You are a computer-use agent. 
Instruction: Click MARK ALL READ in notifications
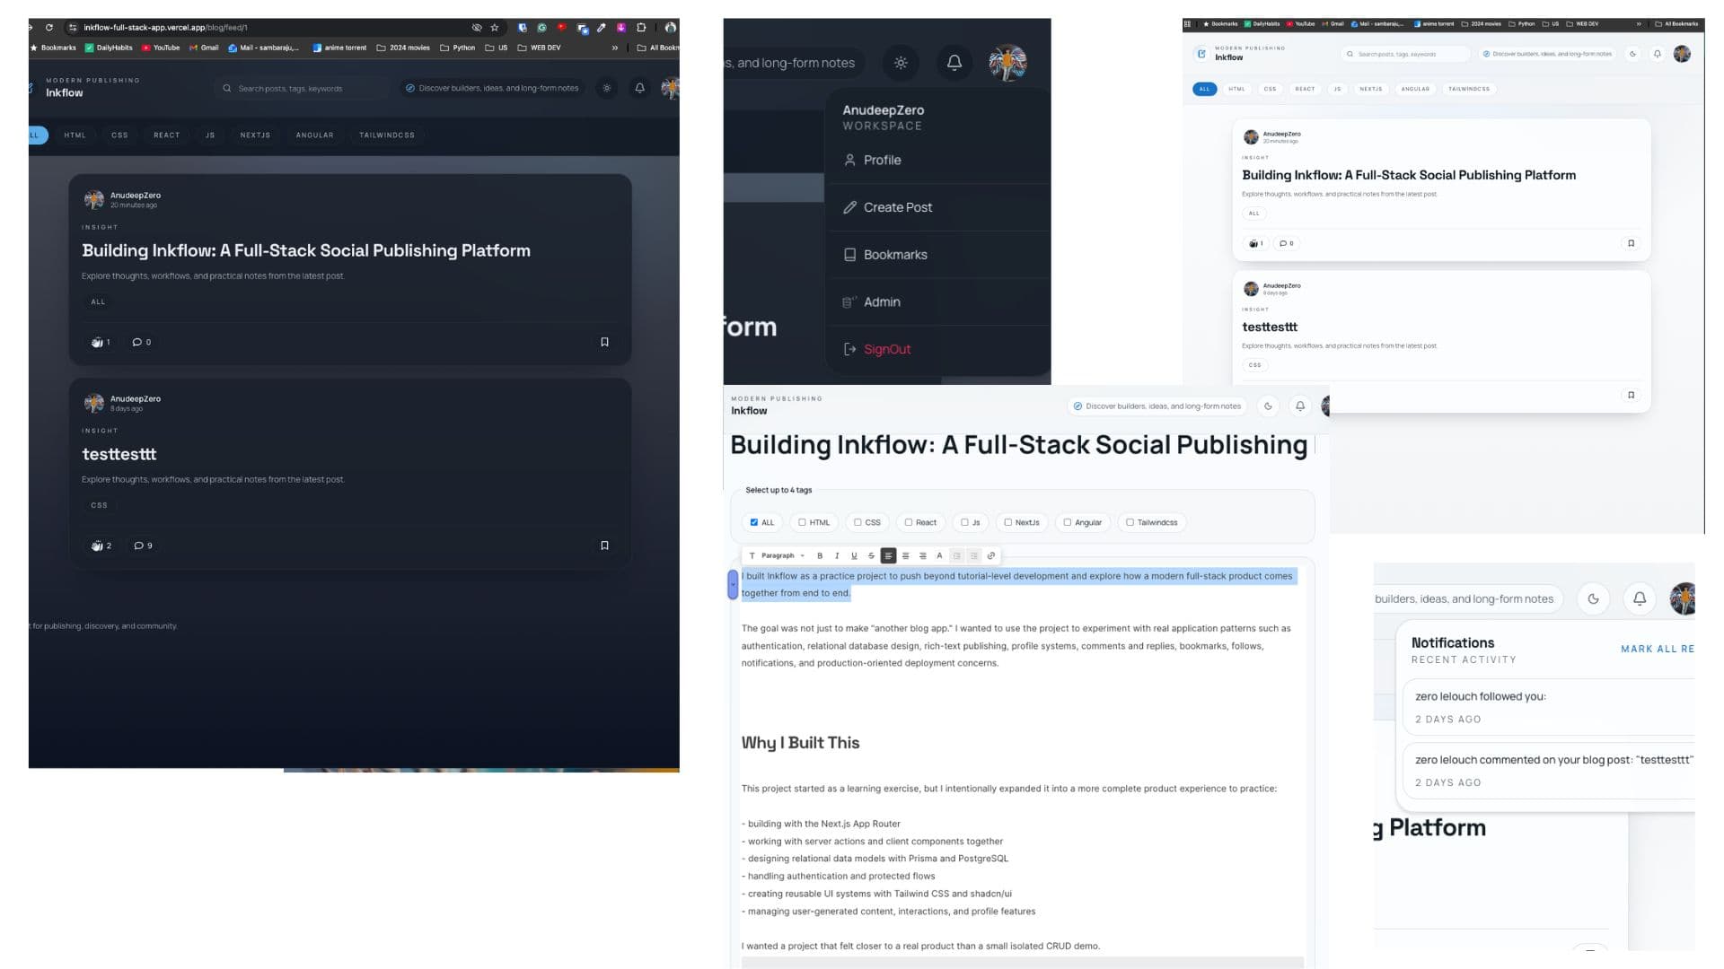(x=1658, y=649)
